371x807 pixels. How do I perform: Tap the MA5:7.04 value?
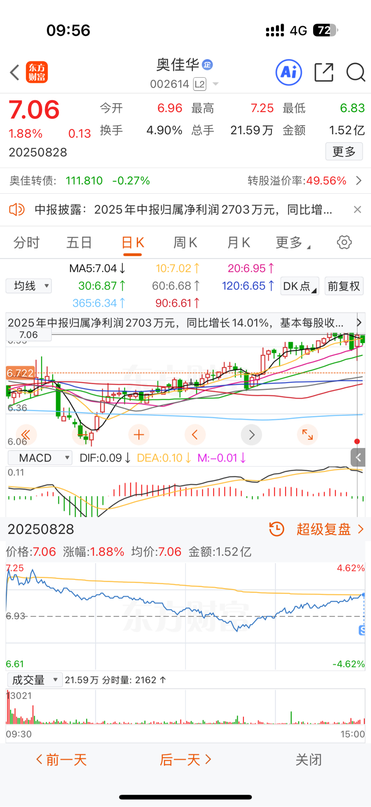tap(97, 268)
